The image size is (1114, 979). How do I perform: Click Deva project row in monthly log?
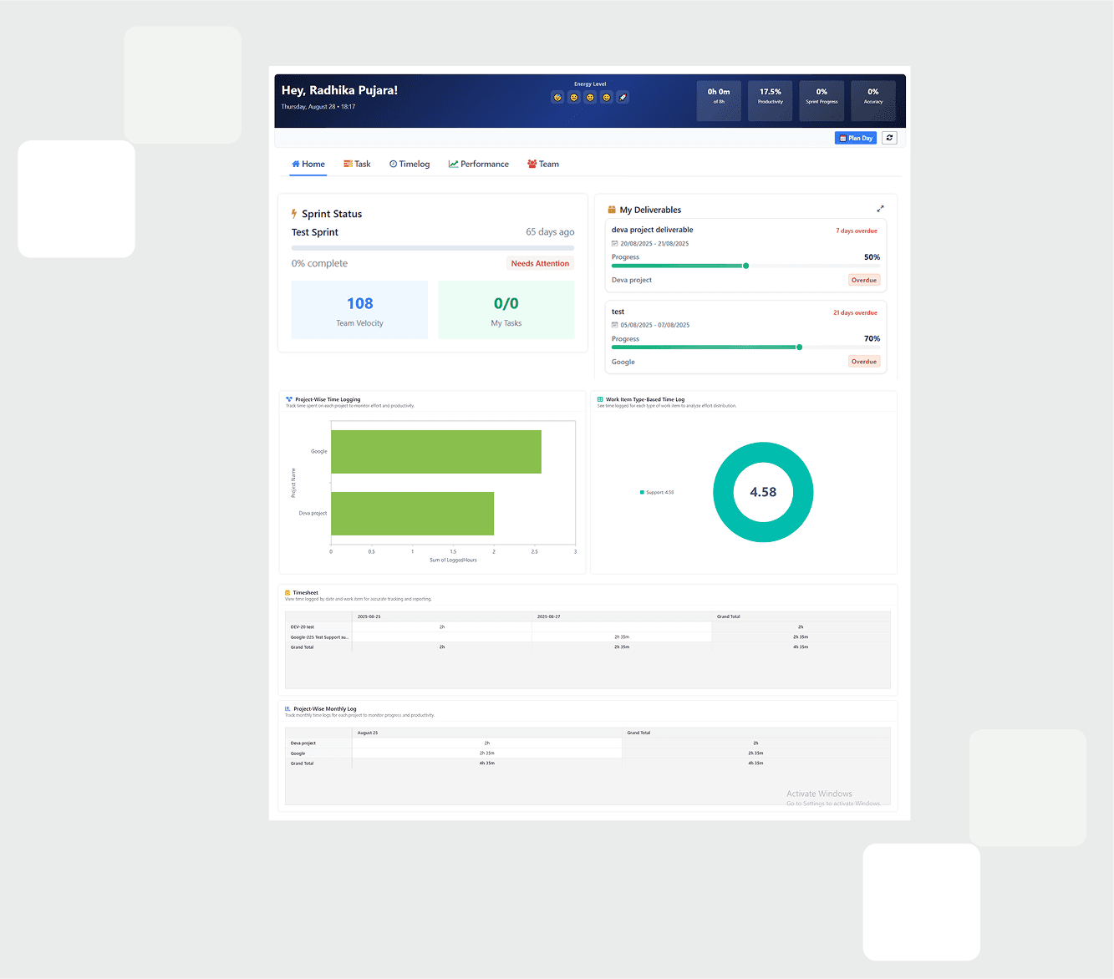tap(588, 743)
